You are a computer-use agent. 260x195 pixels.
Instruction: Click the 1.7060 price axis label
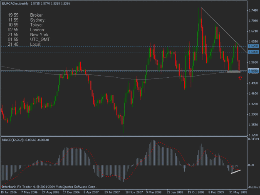coord(253,21)
